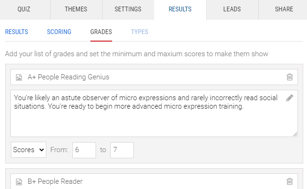Delete the B+ People Reader grade
307x189 pixels.
pyautogui.click(x=289, y=181)
